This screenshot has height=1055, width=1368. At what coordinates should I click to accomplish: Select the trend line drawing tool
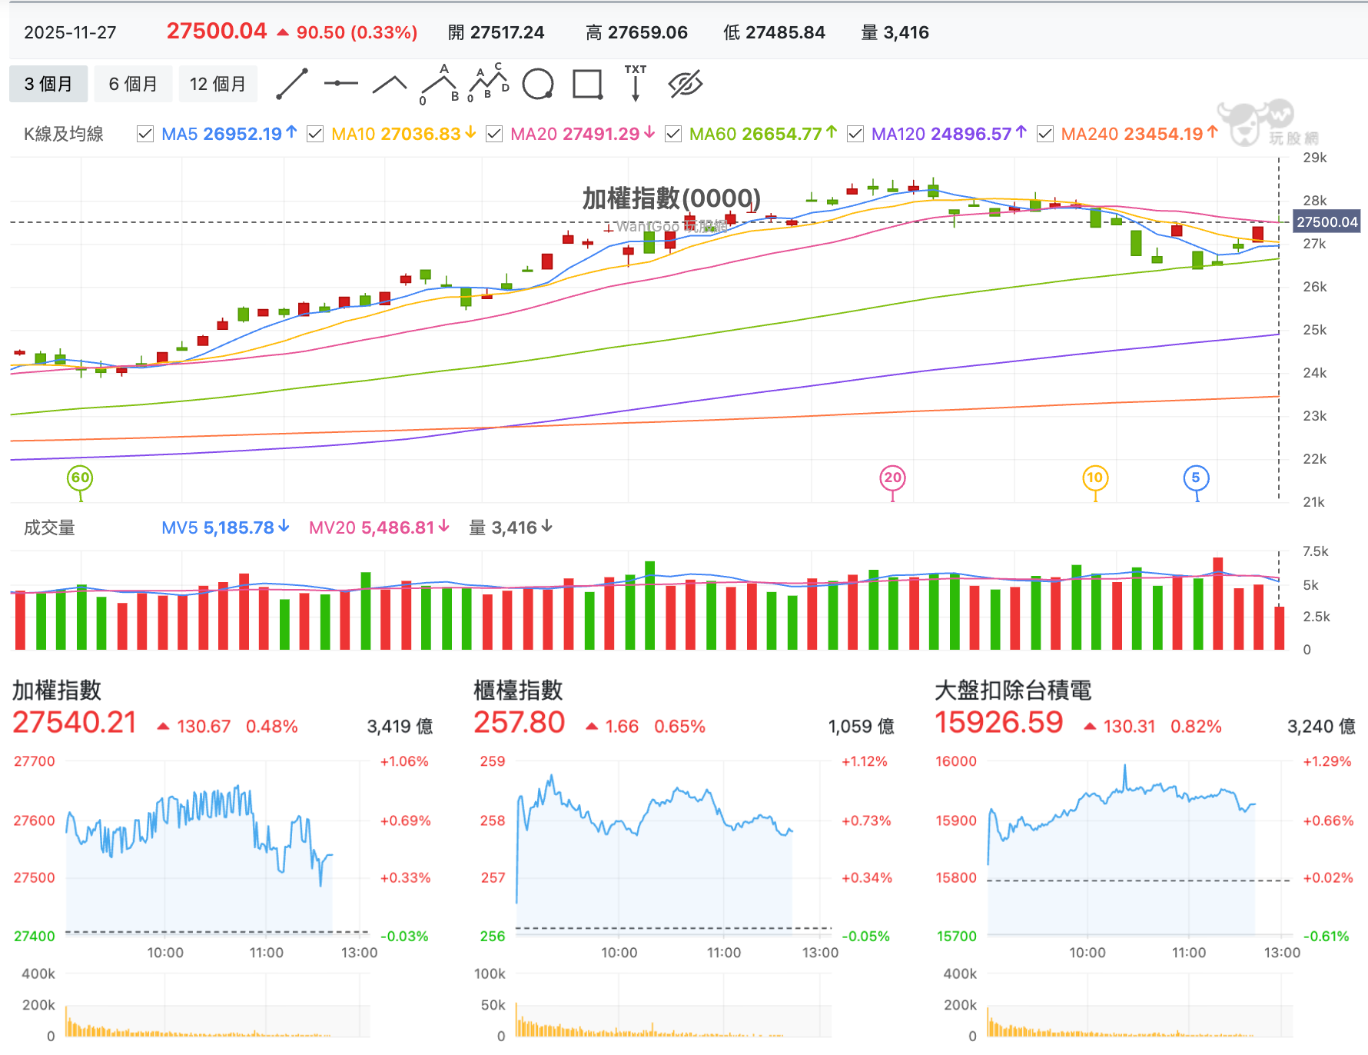point(292,84)
